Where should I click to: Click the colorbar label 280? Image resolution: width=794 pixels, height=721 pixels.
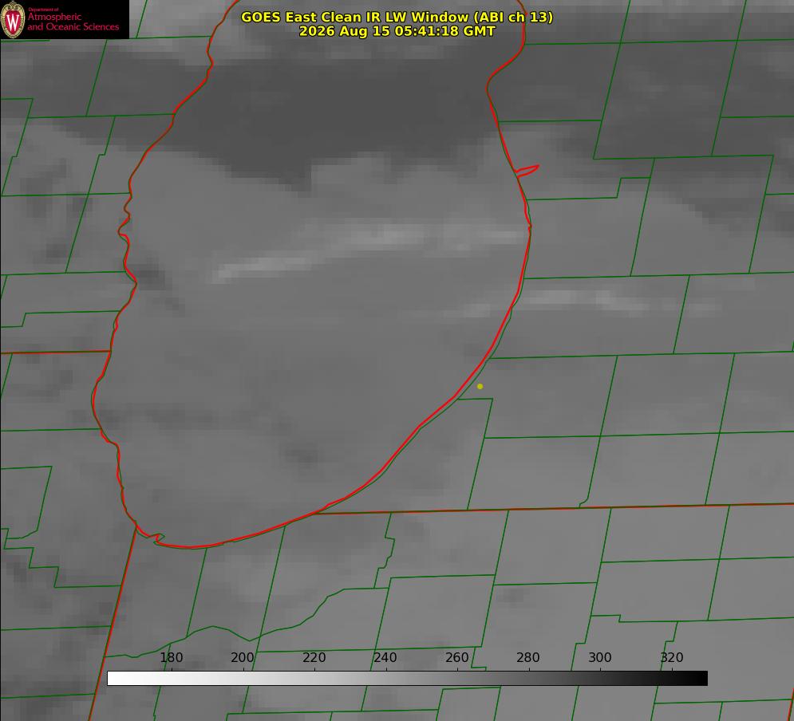point(528,657)
